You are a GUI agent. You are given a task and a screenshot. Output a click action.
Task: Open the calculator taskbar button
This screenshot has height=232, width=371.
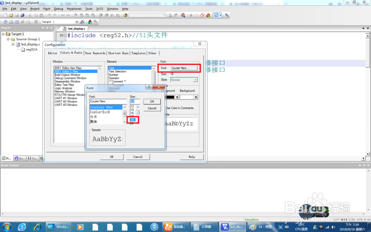click(204, 227)
